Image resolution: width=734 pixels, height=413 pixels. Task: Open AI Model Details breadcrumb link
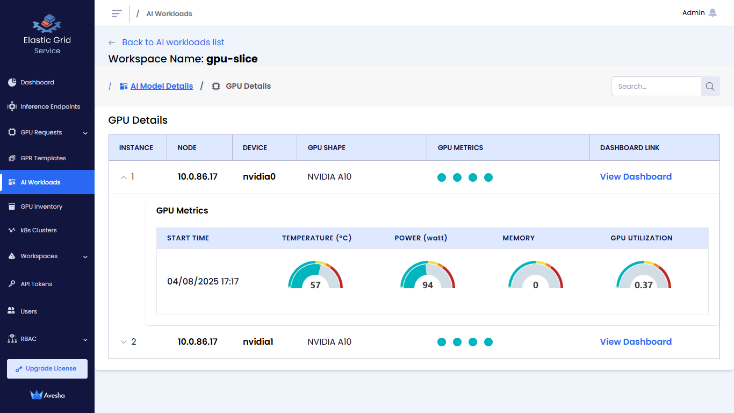161,86
